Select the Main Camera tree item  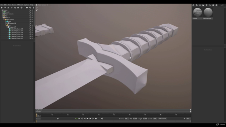pyautogui.click(x=9, y=14)
